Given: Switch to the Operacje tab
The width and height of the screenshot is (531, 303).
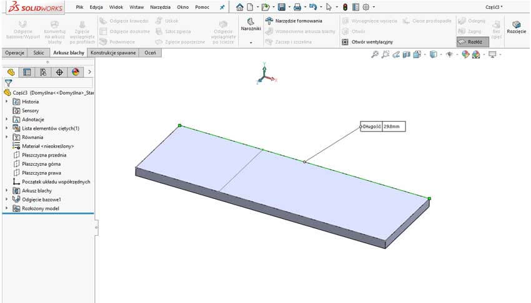Looking at the screenshot, I should (14, 53).
